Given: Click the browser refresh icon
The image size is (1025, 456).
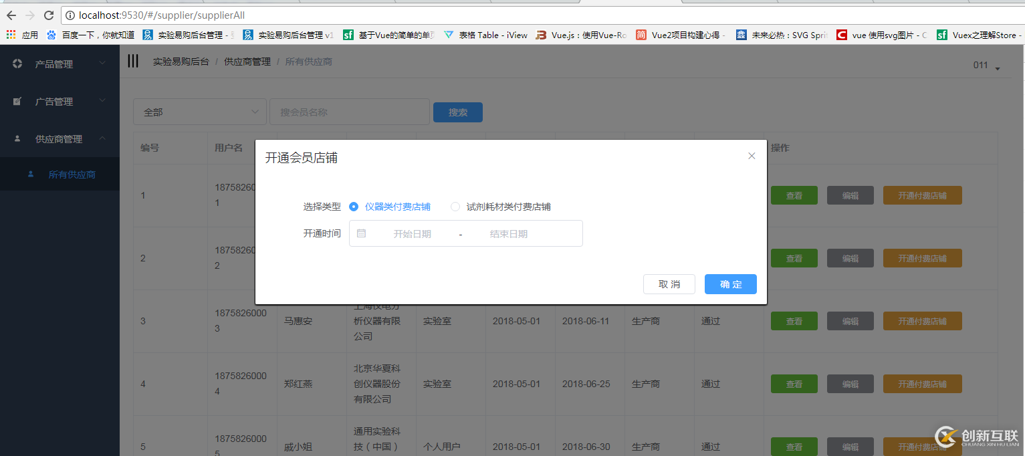Looking at the screenshot, I should [47, 15].
